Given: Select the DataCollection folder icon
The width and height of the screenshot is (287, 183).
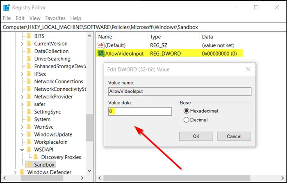Looking at the screenshot, I should 29,51.
